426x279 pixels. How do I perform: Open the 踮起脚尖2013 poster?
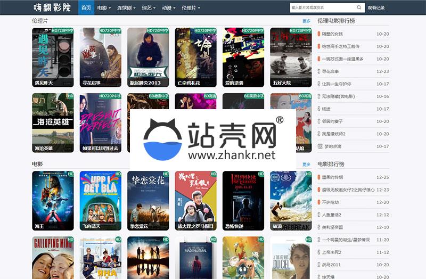[x=148, y=58]
